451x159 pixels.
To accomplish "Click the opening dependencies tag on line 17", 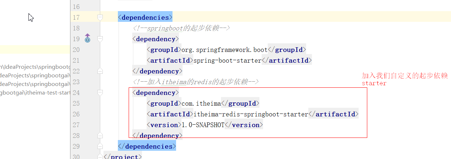I will pos(145,18).
